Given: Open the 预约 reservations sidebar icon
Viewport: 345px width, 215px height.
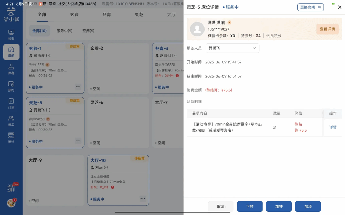Looking at the screenshot, I should tap(11, 86).
